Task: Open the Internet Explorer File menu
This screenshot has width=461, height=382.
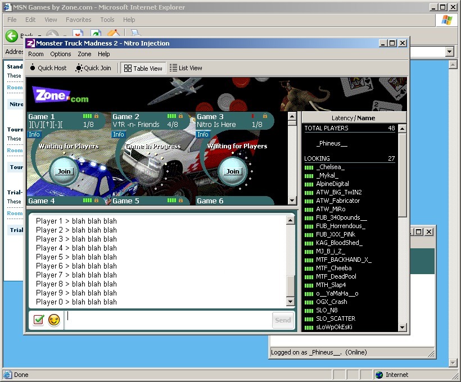Action: click(x=12, y=20)
